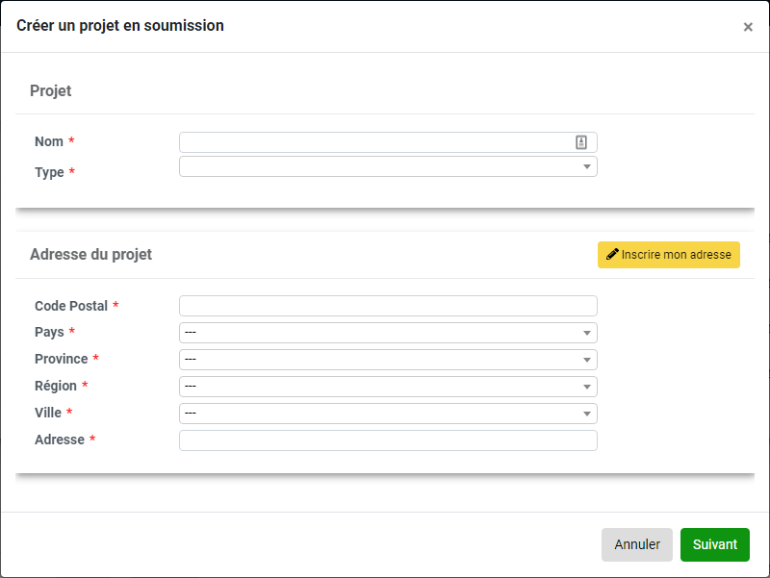Open the Type dropdown
770x578 pixels.
click(388, 166)
